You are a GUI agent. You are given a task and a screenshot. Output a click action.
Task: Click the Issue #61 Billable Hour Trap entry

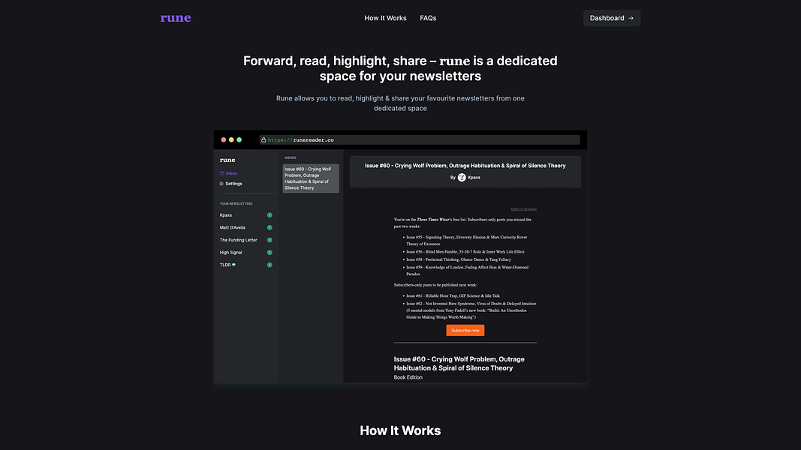(x=453, y=296)
